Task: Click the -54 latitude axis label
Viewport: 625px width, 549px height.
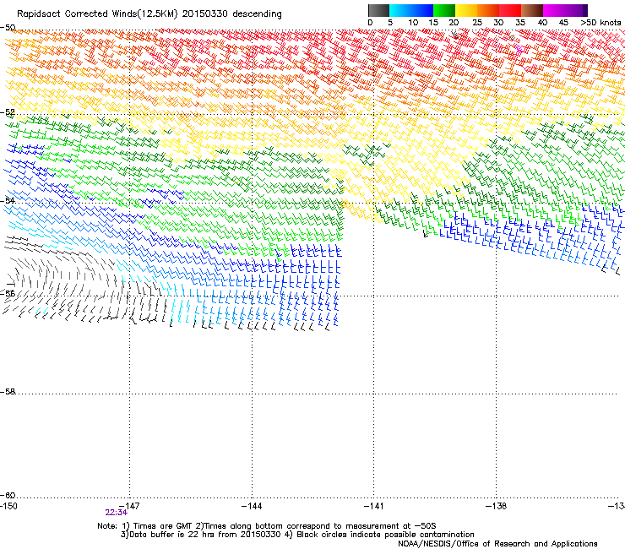Action: [x=8, y=200]
